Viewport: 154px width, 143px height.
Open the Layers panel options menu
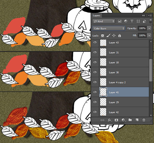[x=150, y=15]
